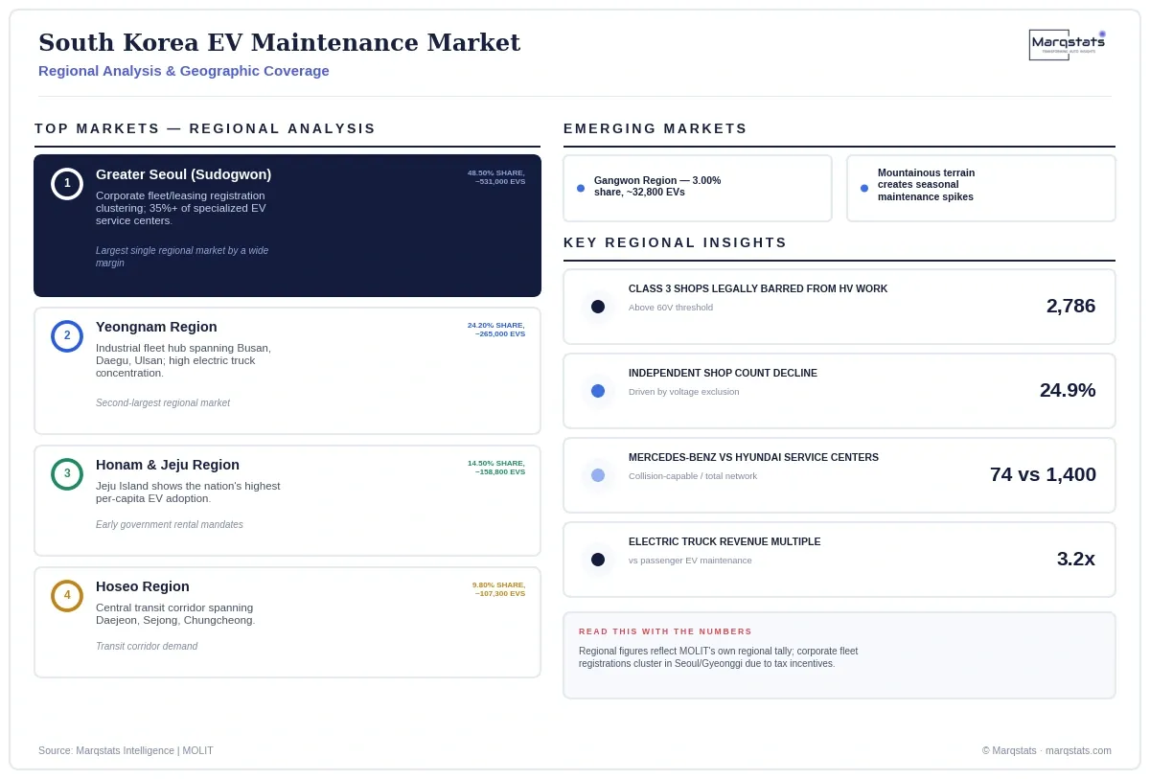The width and height of the screenshot is (1150, 779).
Task: Click the 24.20% share, ~265,000 EVs value
Action: pyautogui.click(x=496, y=330)
